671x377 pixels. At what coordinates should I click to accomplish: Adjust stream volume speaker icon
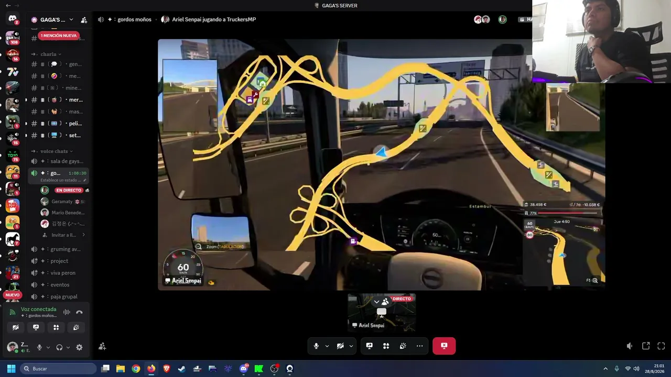pos(630,346)
